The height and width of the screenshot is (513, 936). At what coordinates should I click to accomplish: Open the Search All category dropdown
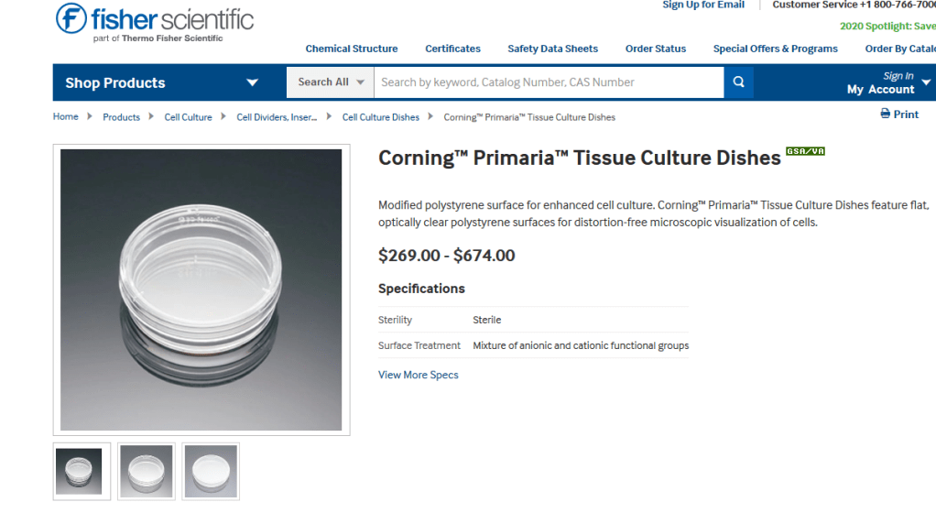click(331, 82)
